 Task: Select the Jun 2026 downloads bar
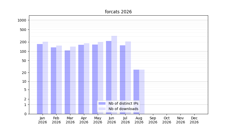pos(114,75)
